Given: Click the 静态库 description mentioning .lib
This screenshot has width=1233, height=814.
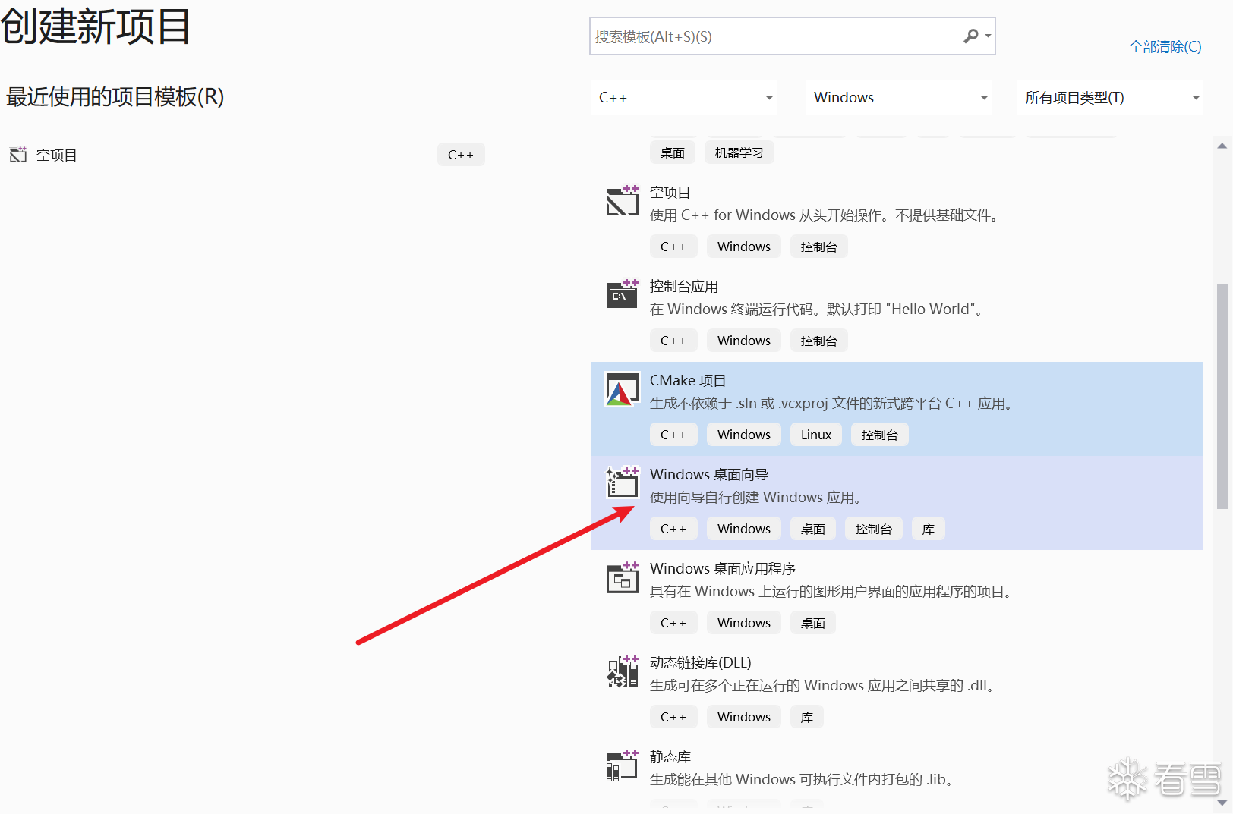Looking at the screenshot, I should coord(802,780).
